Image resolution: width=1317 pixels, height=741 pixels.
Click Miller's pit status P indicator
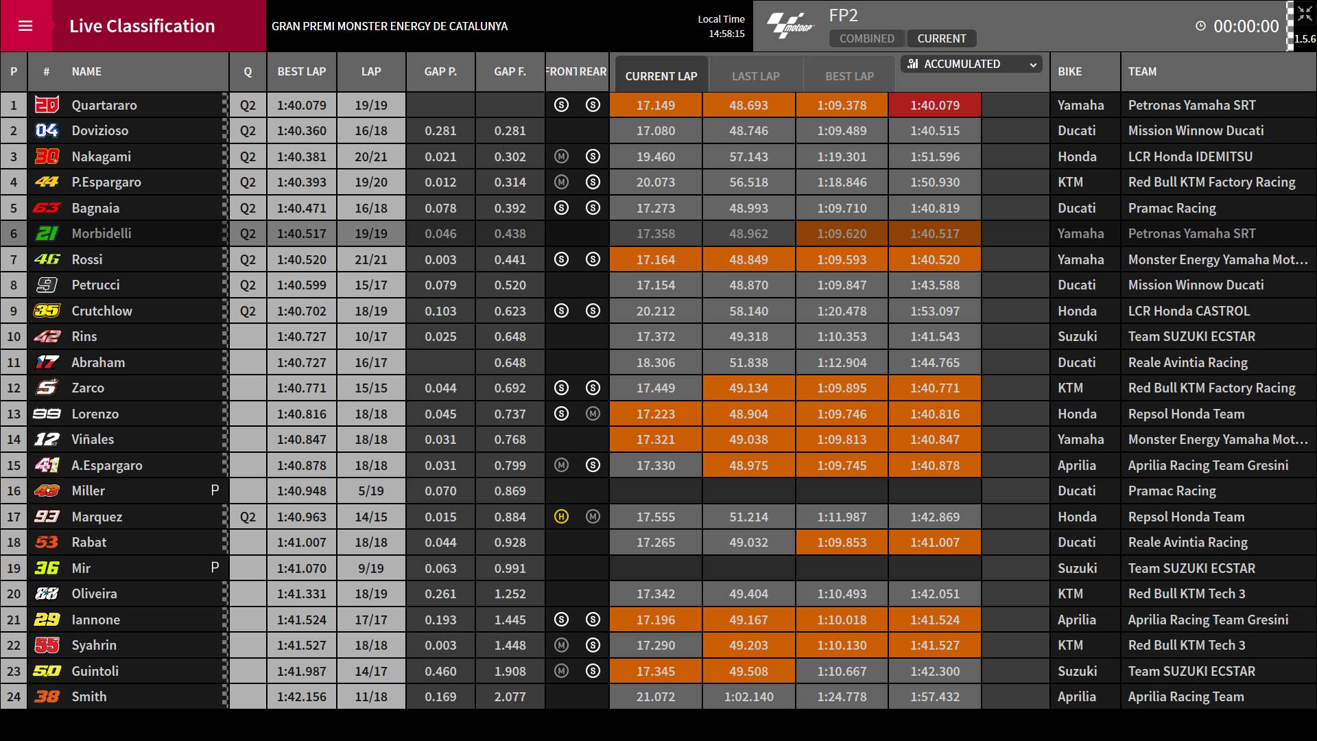215,490
